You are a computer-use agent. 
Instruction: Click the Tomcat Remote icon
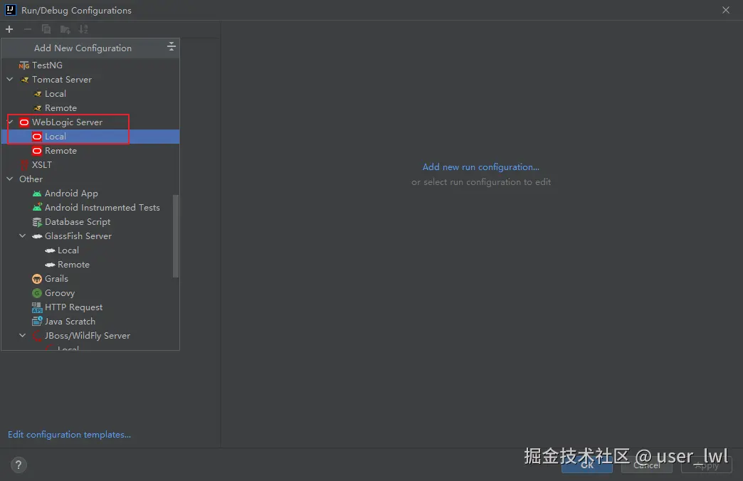[x=38, y=108]
